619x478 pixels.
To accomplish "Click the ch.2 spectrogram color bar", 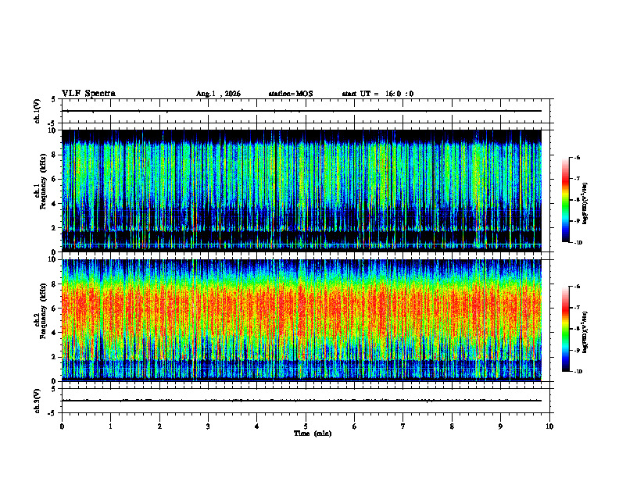I will pyautogui.click(x=565, y=329).
